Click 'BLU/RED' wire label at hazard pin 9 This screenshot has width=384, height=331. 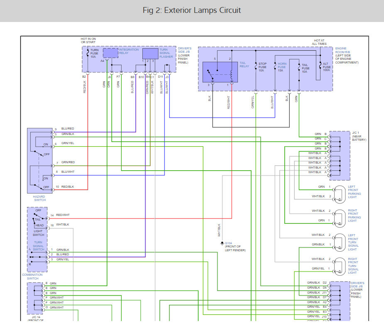pos(68,129)
